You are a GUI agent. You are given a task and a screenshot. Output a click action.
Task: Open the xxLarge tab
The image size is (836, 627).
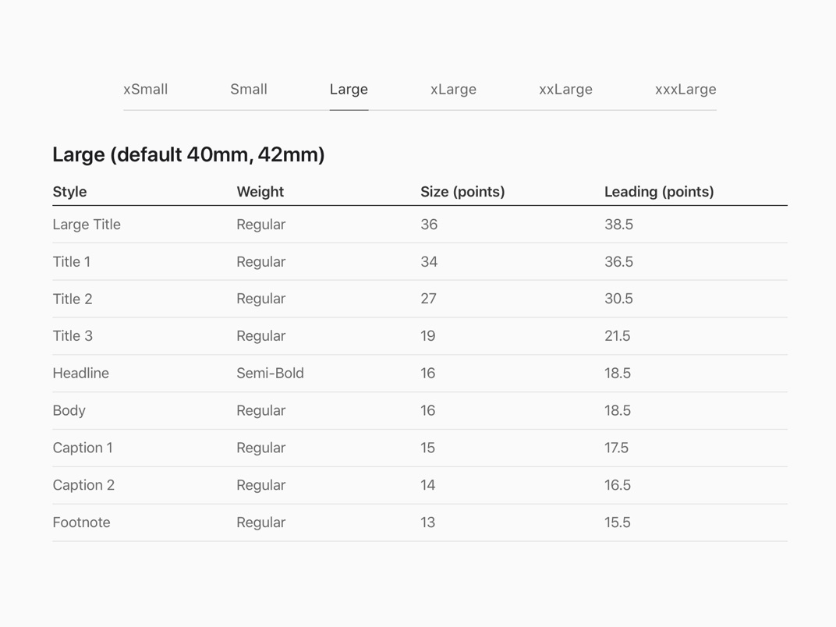(x=565, y=90)
